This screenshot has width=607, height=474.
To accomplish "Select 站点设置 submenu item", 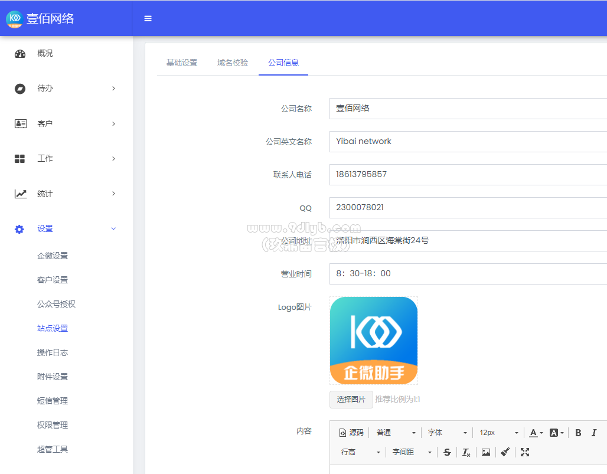I will click(53, 328).
